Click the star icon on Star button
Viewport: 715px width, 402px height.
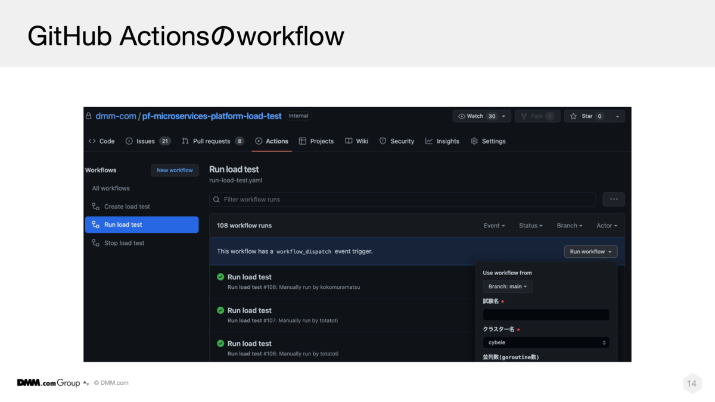tap(574, 116)
